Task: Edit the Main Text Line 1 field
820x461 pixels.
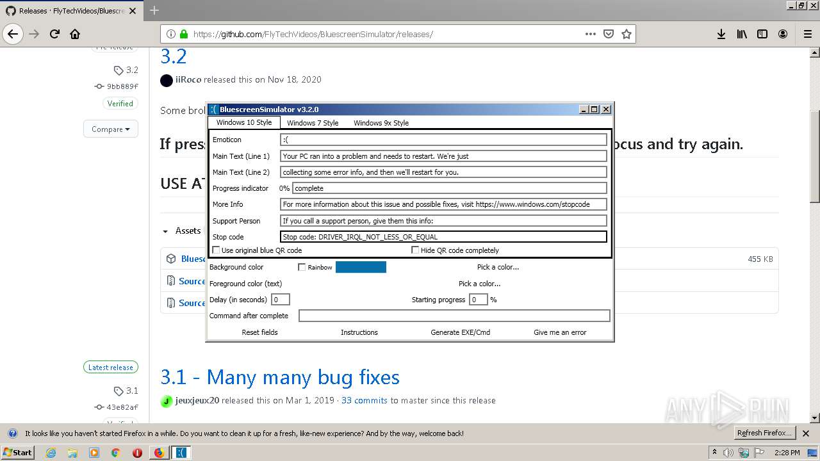Action: (443, 156)
